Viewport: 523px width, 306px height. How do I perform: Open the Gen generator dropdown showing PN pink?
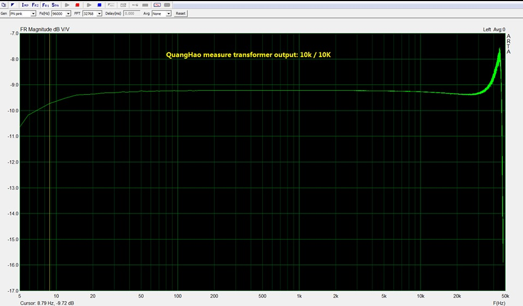click(22, 14)
